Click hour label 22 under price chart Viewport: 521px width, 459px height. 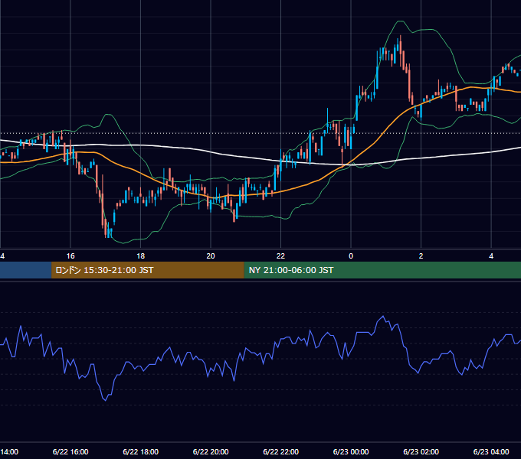[280, 256]
